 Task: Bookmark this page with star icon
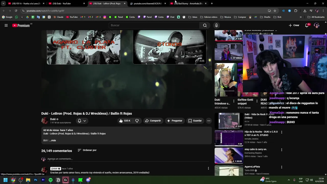(x=275, y=11)
